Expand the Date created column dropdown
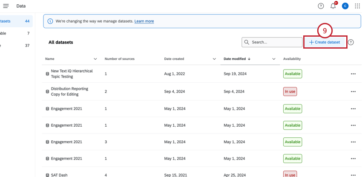 click(214, 59)
